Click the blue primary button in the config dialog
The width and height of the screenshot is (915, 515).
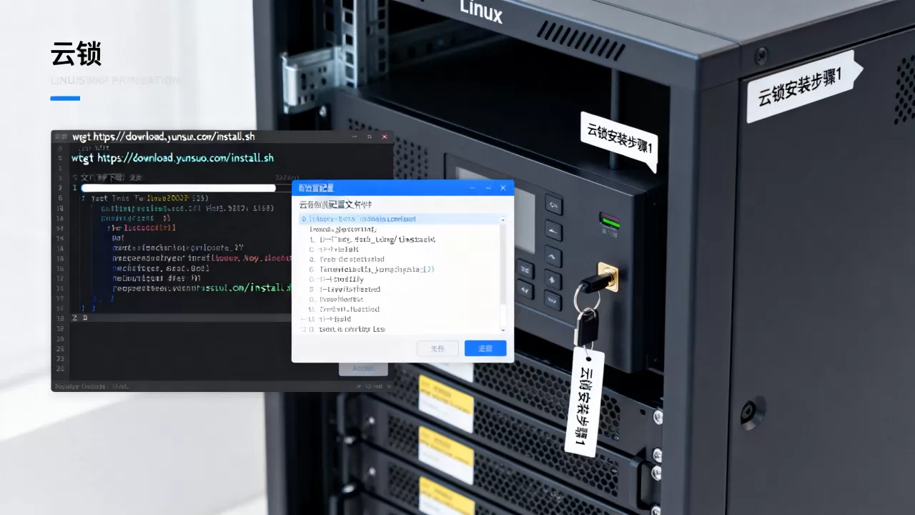click(x=485, y=348)
